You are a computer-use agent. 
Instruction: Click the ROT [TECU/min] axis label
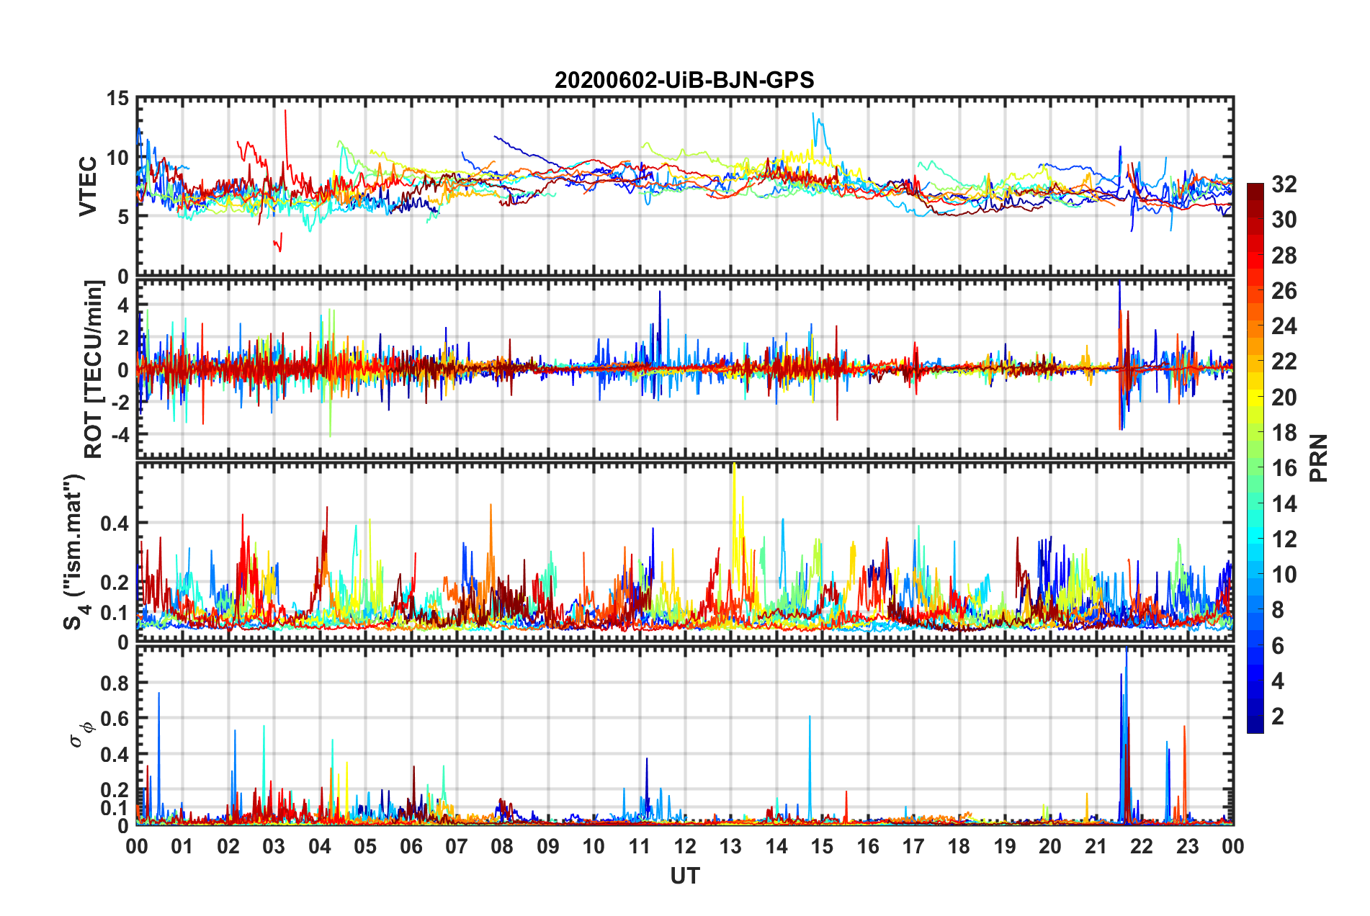(94, 369)
